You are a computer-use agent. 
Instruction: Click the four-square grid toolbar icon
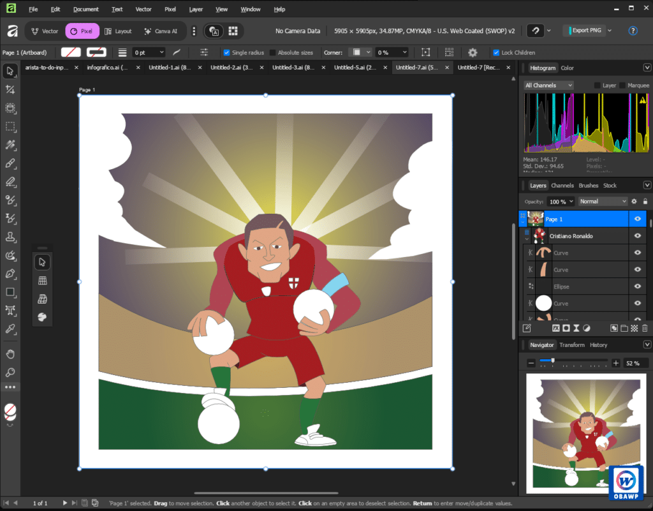[x=233, y=31]
